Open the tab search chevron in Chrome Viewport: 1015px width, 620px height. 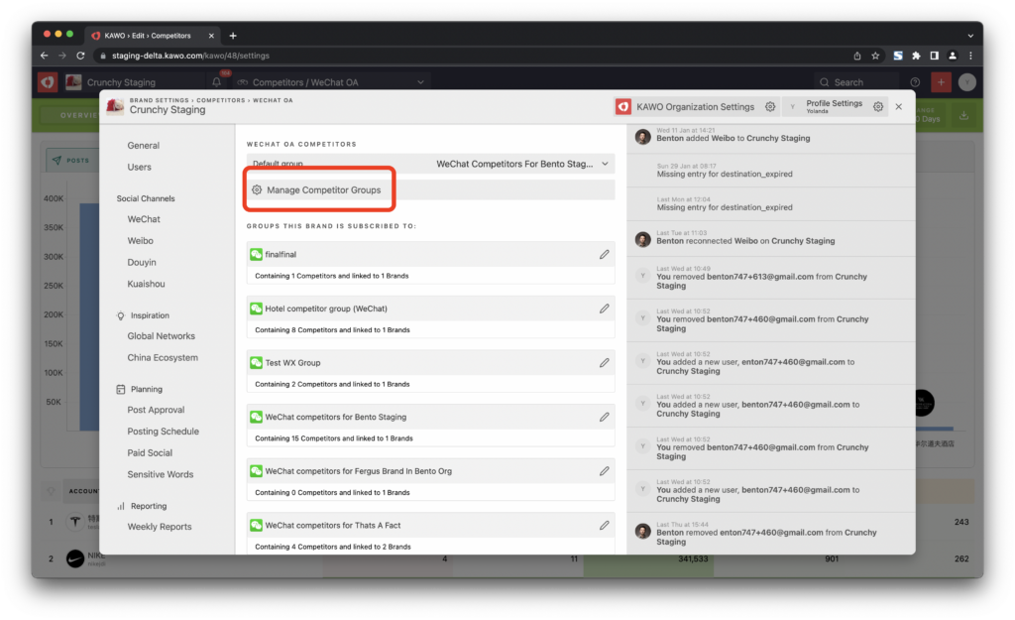[x=970, y=36]
